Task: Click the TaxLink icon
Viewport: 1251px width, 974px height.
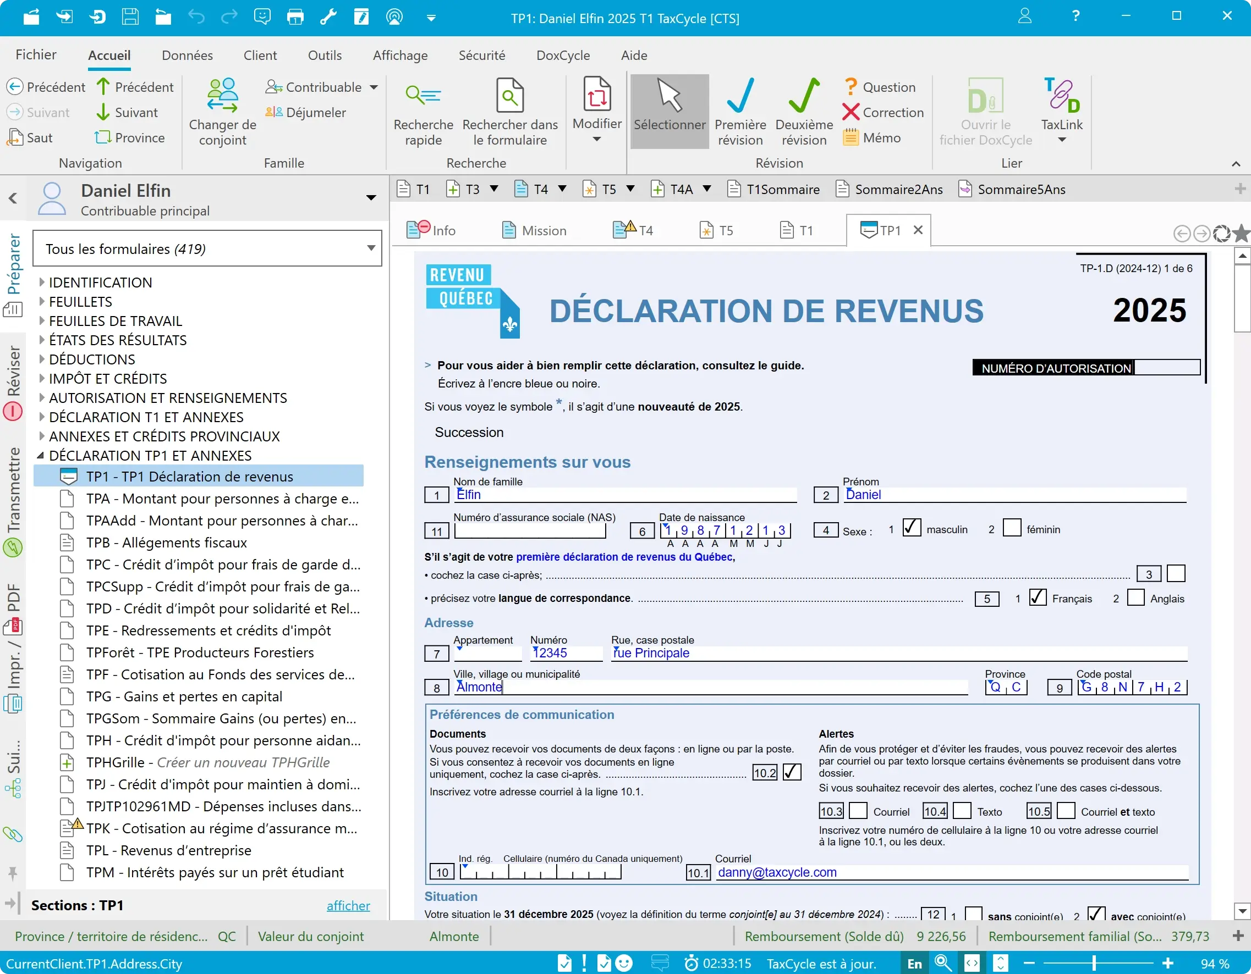Action: point(1061,96)
